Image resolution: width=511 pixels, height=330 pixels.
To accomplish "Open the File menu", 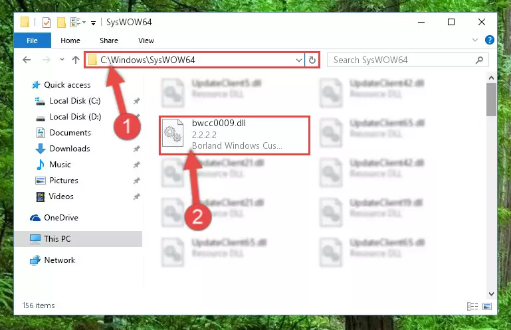I will pos(33,41).
